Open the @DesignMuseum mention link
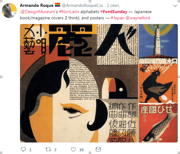The height and width of the screenshot is (154, 180). point(37,12)
